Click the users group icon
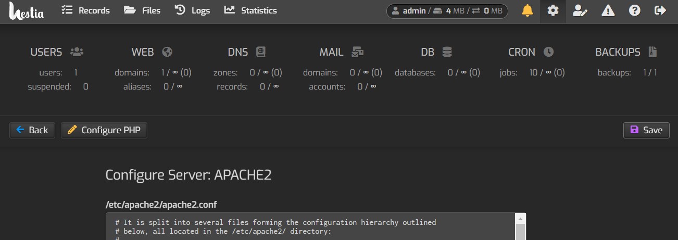The image size is (678, 240). [x=77, y=52]
